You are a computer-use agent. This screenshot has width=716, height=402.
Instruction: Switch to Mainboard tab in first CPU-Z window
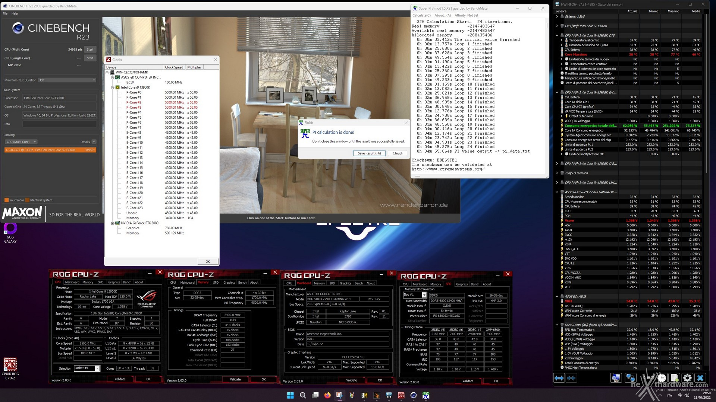pyautogui.click(x=72, y=282)
